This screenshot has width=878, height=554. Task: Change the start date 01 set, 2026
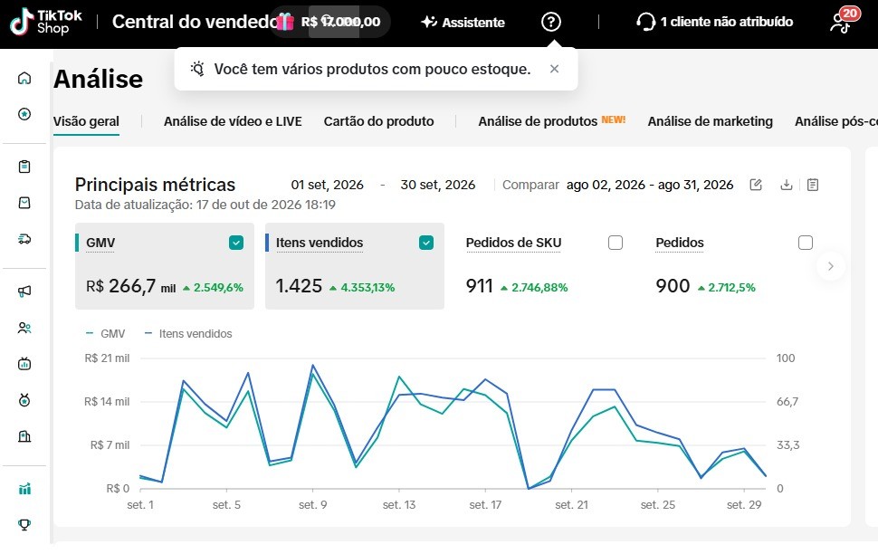tap(327, 185)
